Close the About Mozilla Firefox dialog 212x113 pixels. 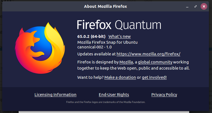204,6
